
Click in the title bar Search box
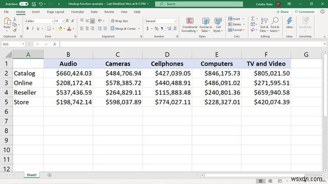pos(199,4)
